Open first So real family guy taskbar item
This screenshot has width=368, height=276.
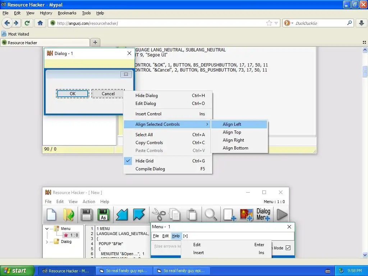tap(124, 271)
